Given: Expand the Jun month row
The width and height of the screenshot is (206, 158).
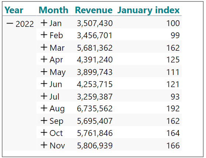Looking at the screenshot, I should point(44,84).
